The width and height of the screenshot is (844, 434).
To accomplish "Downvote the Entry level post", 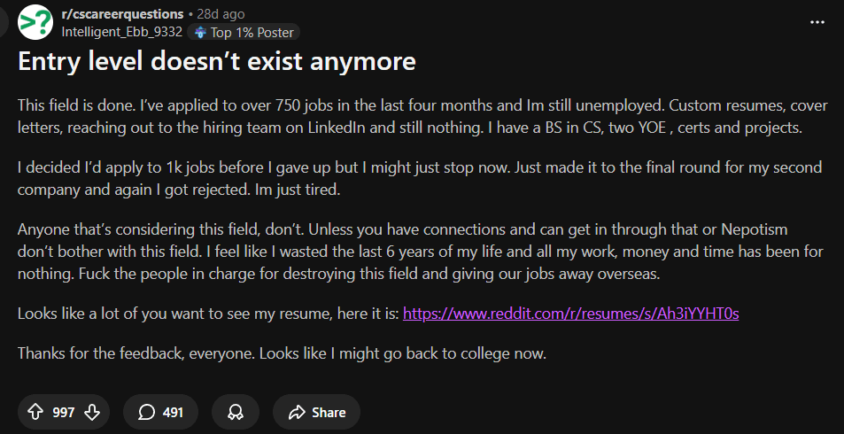I will click(92, 412).
